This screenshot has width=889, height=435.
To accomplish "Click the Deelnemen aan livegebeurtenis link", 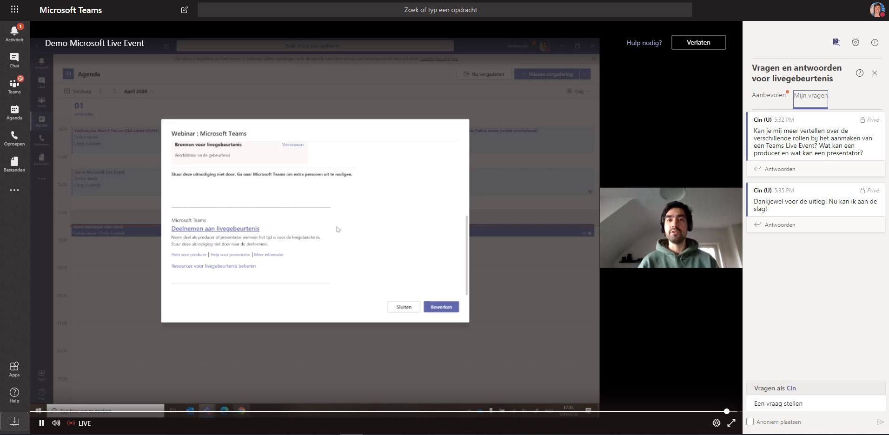I will (x=215, y=229).
